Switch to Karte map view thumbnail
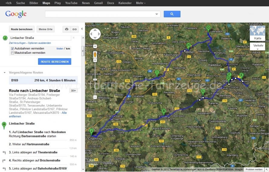Screen dimensions: 269x172 click(x=258, y=33)
